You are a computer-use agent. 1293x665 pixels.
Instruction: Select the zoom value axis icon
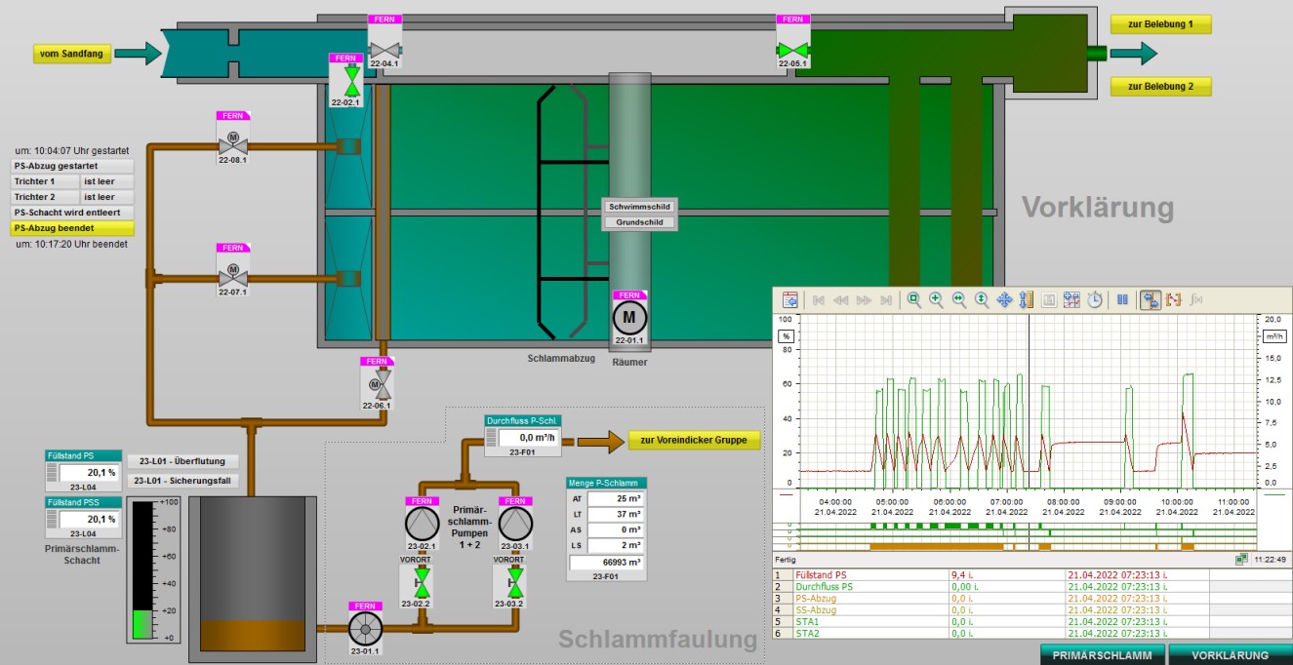[x=982, y=300]
